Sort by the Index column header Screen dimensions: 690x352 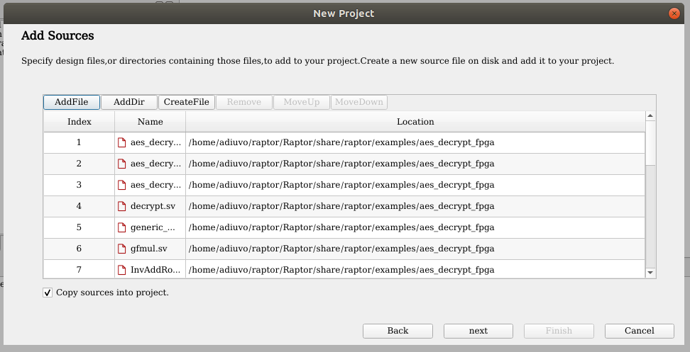pyautogui.click(x=80, y=122)
